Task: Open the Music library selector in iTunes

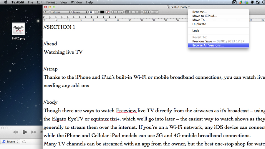Action: [x=10, y=142]
